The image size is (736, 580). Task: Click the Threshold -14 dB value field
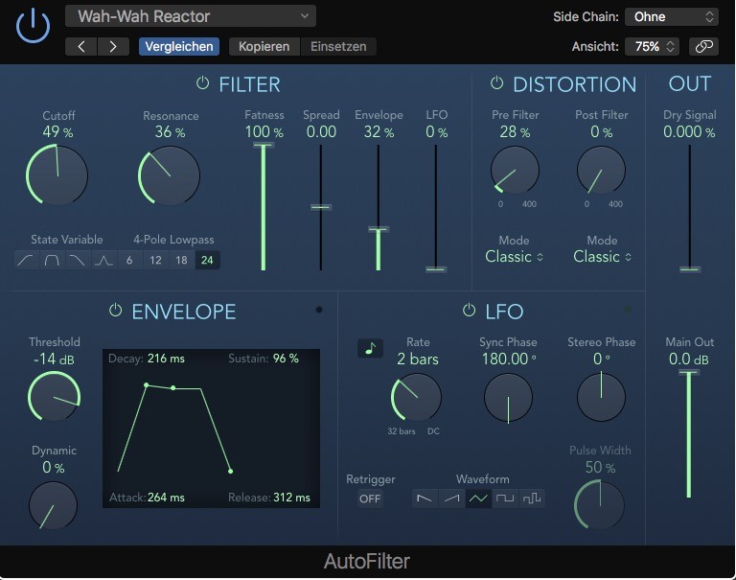point(54,360)
